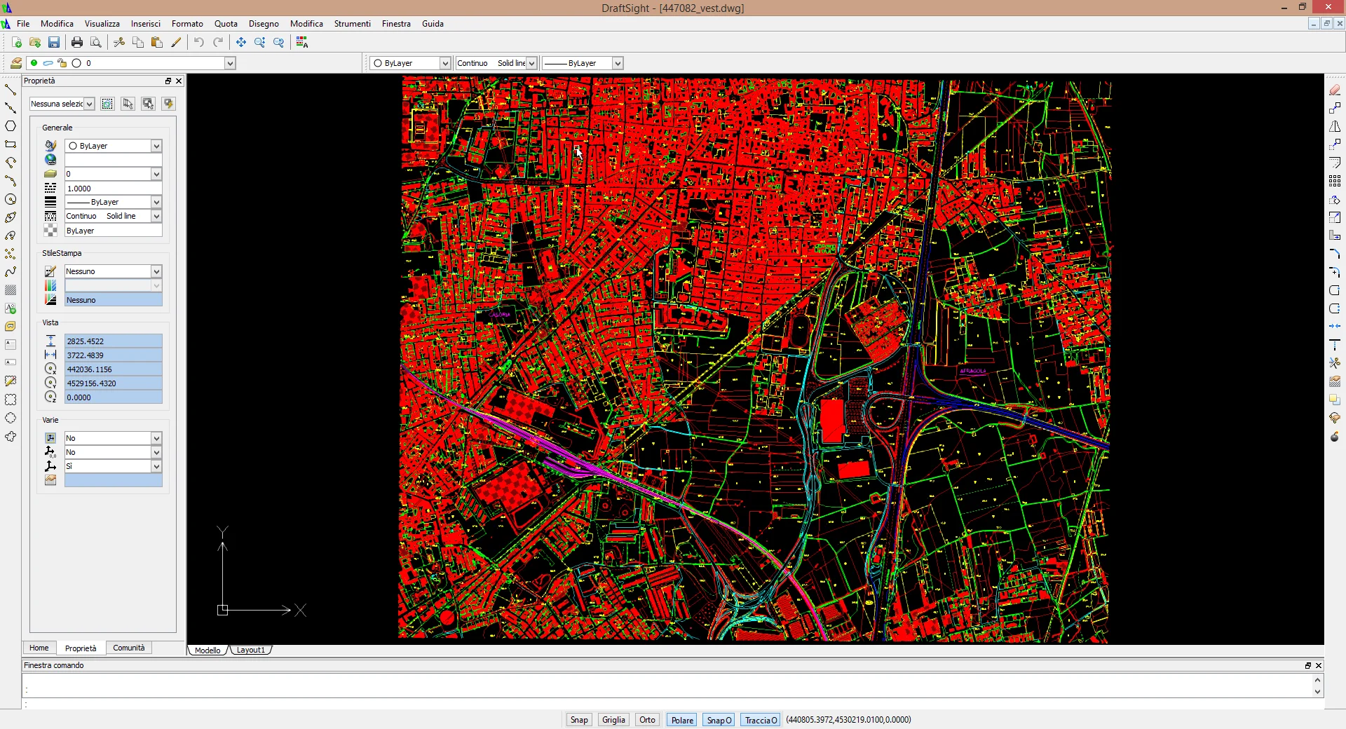The image size is (1346, 729).
Task: Select the Trim scissors tool
Action: [1335, 363]
